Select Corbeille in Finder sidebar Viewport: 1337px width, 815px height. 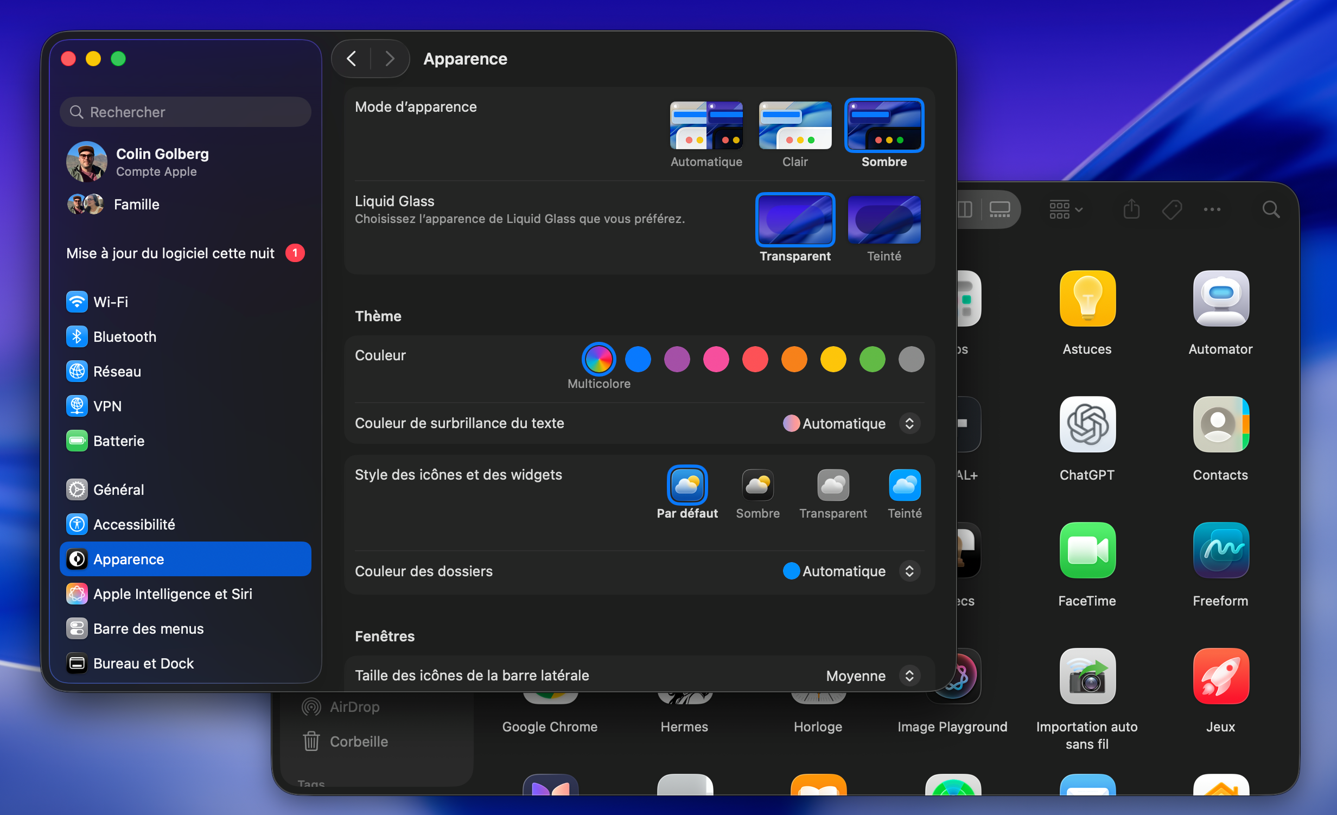pos(359,741)
